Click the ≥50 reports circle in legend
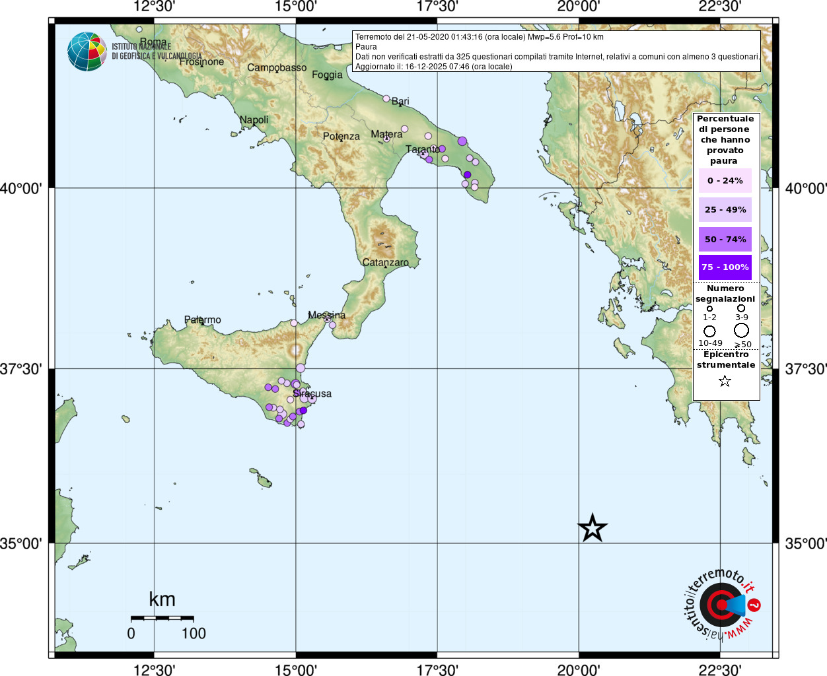Viewport: 827px width, 676px height. pyautogui.click(x=742, y=330)
